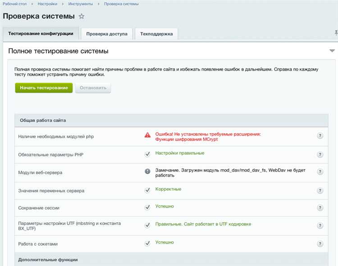The height and width of the screenshot is (266, 338).
Task: Open help for Обязательные параметры PHP row
Action: [320, 154]
